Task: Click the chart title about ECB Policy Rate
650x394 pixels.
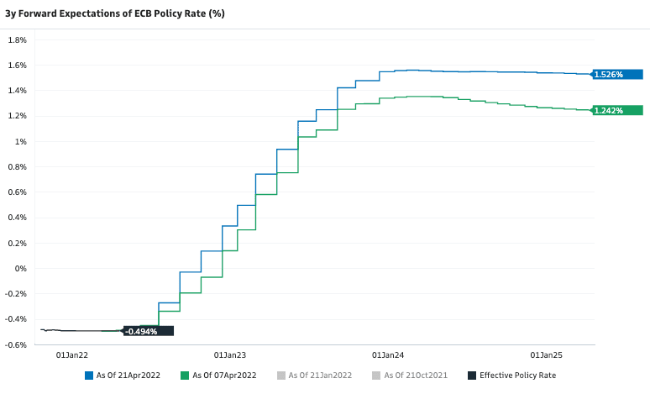Action: click(x=114, y=14)
